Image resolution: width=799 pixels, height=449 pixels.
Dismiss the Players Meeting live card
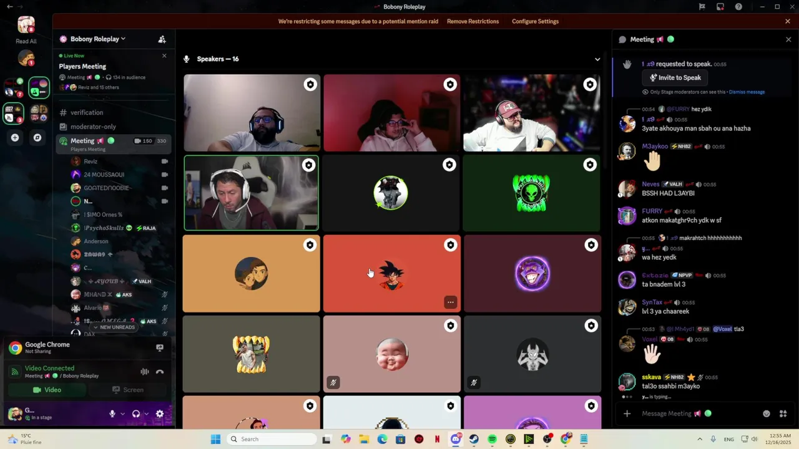pos(164,56)
